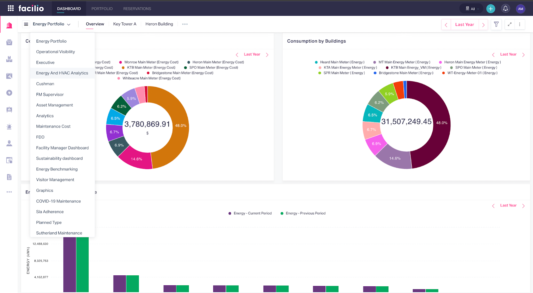The width and height of the screenshot is (533, 293).
Task: Open the person sidebar icon
Action: (x=9, y=143)
